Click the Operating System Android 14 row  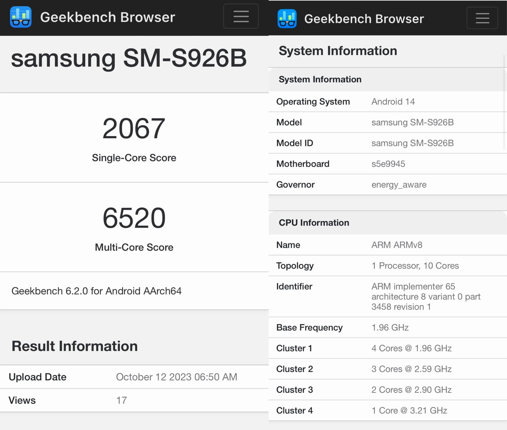click(393, 102)
